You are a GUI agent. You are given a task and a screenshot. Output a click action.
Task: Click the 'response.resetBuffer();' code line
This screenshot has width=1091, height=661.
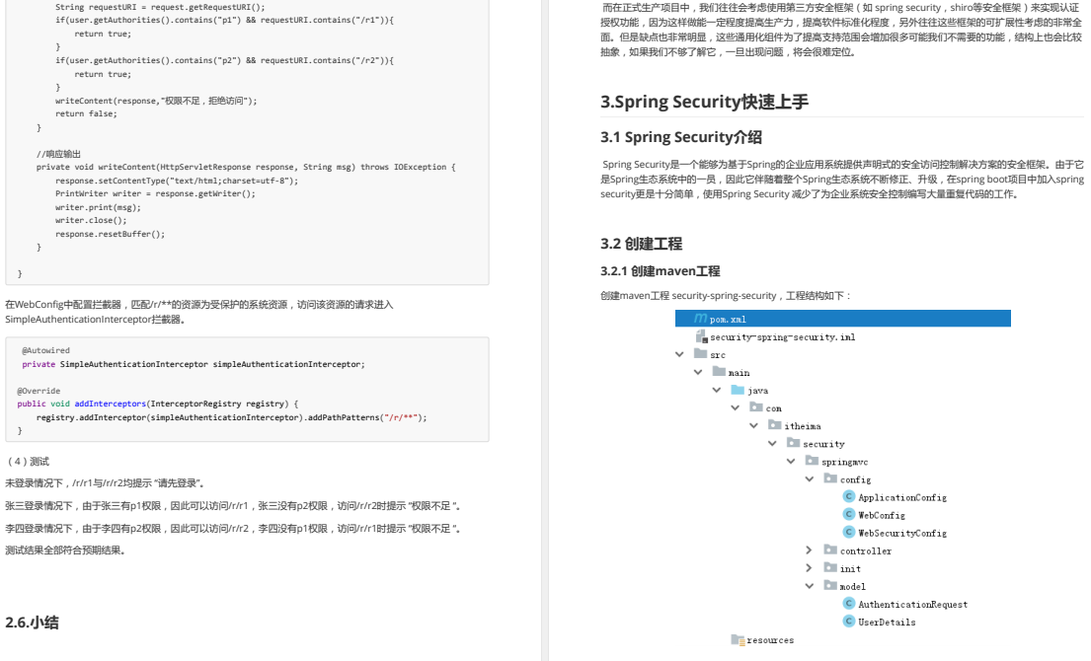click(110, 234)
